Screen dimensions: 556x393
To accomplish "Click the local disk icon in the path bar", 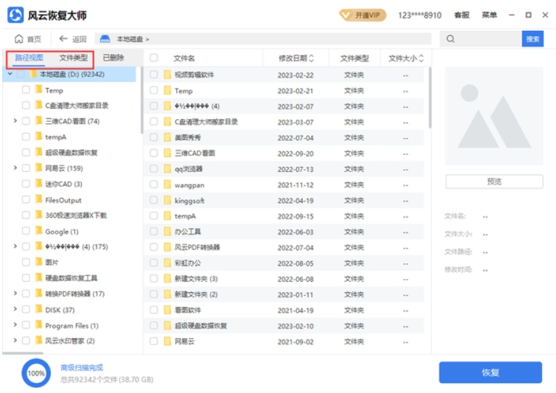I will pyautogui.click(x=105, y=39).
